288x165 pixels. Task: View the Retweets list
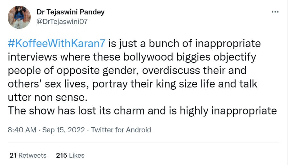[32, 155]
